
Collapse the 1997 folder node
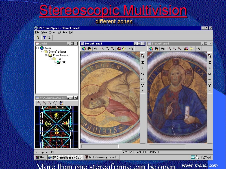(51, 59)
